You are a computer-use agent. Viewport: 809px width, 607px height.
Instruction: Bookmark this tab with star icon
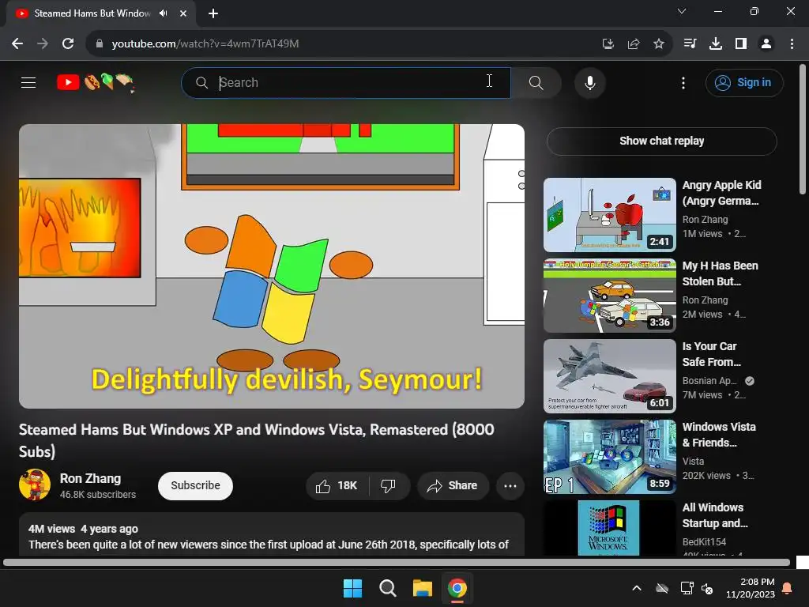(658, 44)
